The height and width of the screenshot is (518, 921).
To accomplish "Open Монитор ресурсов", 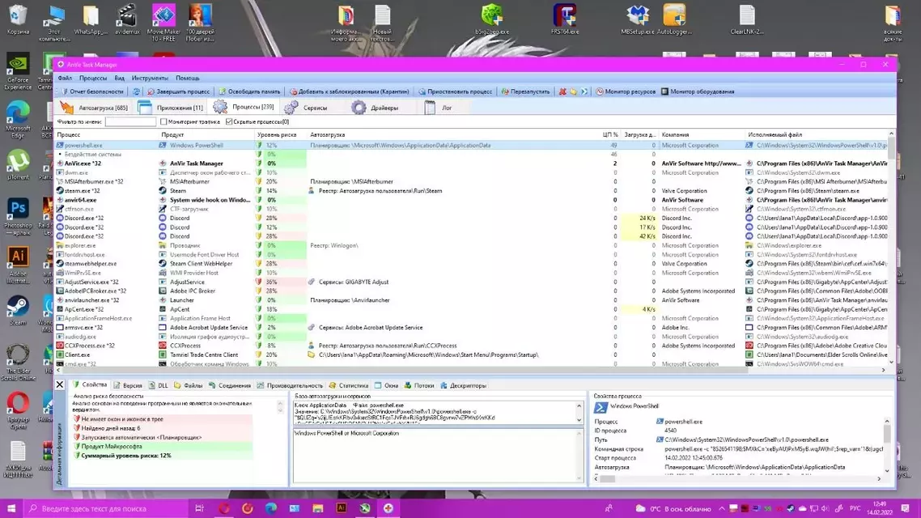I will [626, 91].
